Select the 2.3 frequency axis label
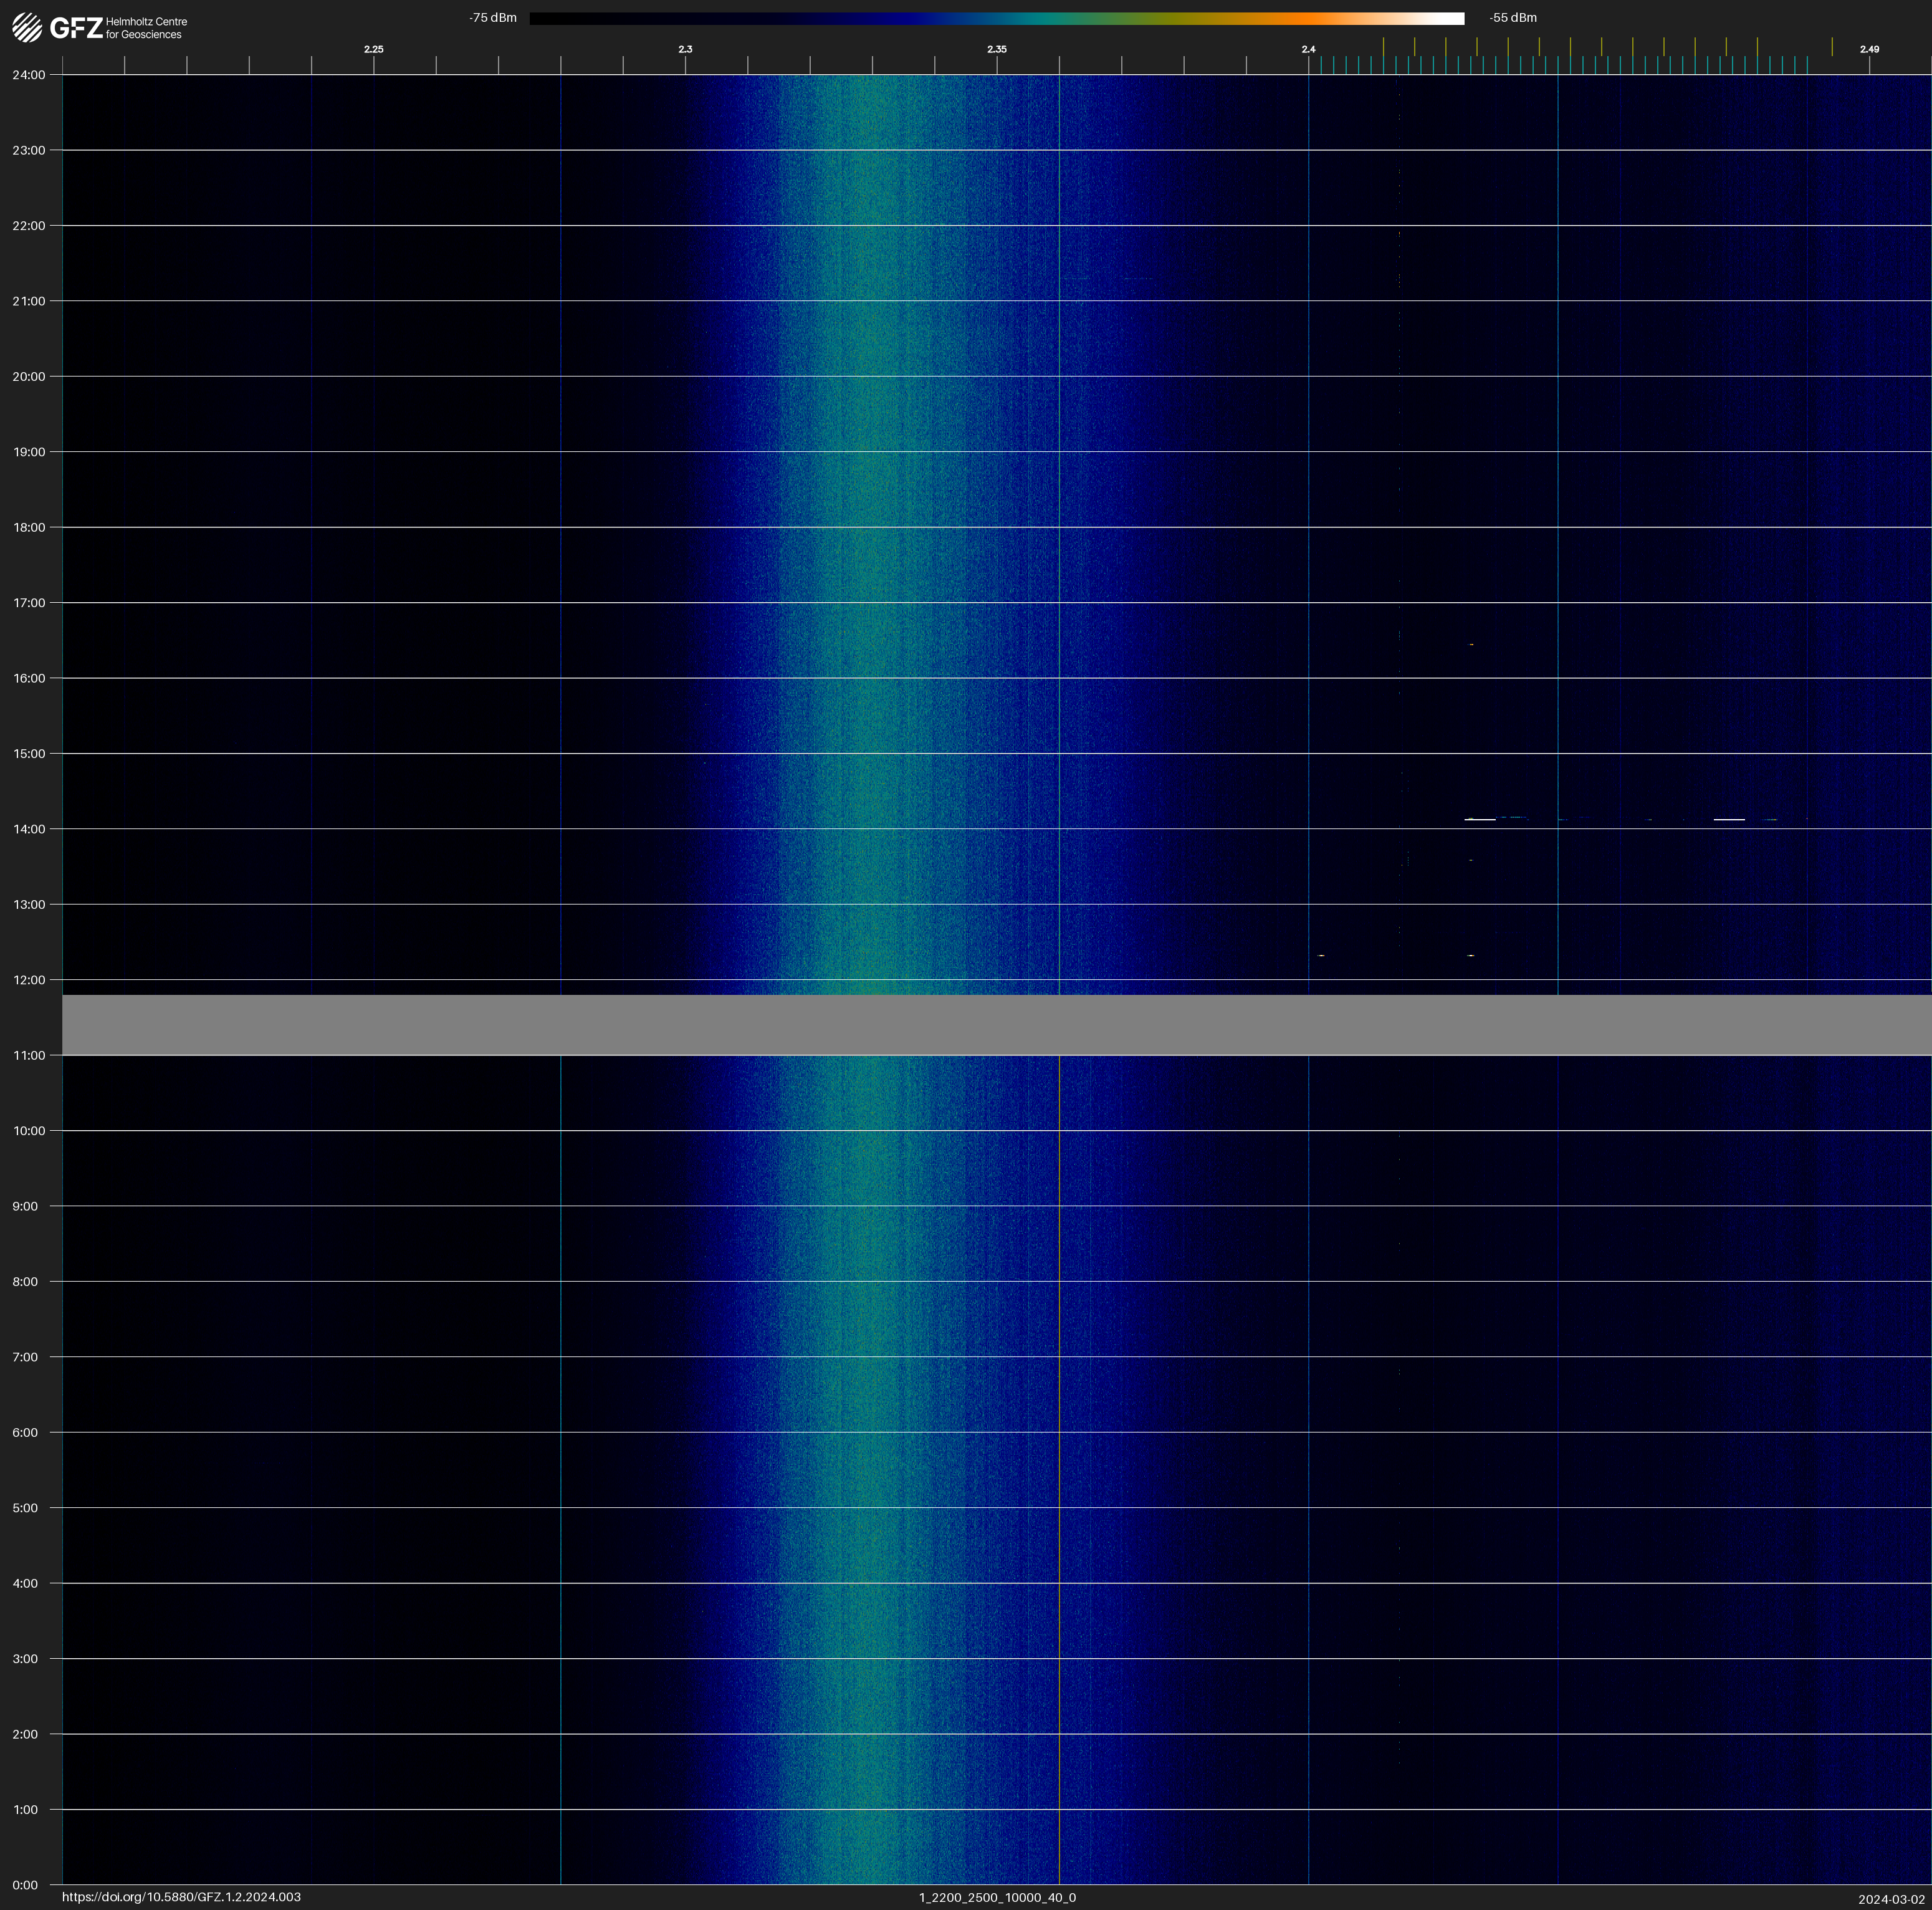 685,49
